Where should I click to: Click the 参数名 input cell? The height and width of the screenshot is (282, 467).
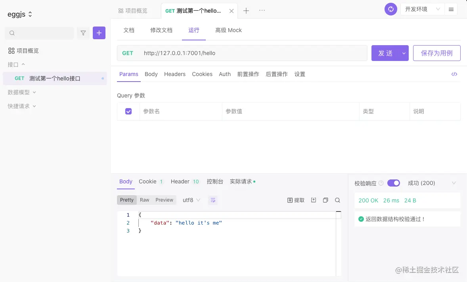(x=181, y=111)
